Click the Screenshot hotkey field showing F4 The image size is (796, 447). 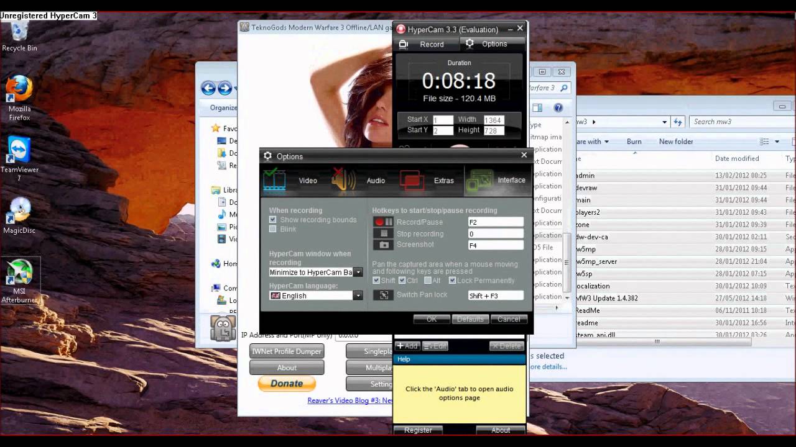tap(495, 245)
